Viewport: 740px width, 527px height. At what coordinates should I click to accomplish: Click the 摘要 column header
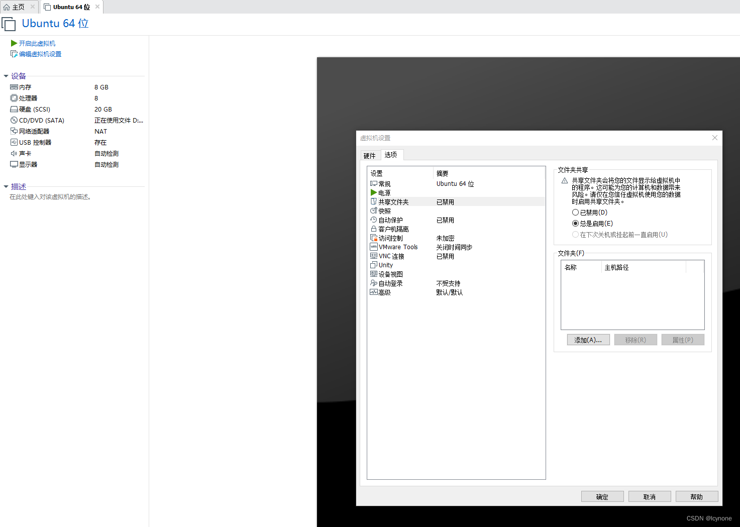click(x=488, y=173)
